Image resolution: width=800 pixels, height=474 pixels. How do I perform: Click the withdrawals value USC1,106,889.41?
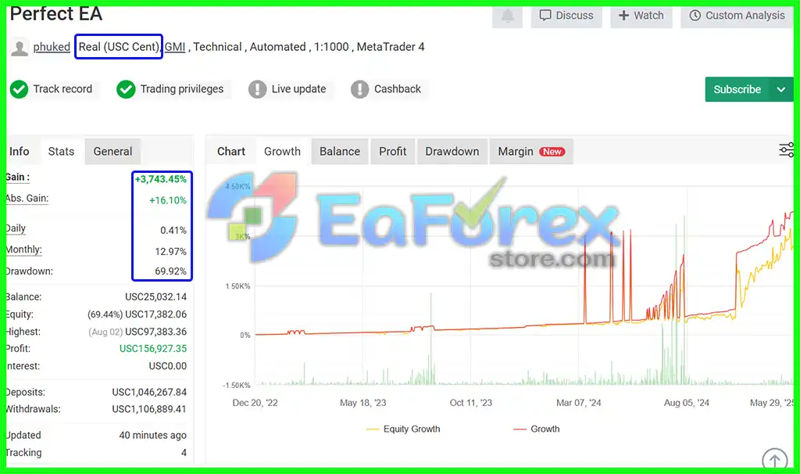tap(149, 409)
